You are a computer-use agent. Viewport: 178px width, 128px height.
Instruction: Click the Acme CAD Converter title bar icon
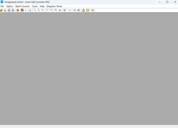(x=2, y=2)
